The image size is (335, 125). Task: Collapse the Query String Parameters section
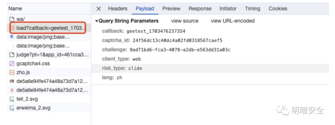[97, 21]
